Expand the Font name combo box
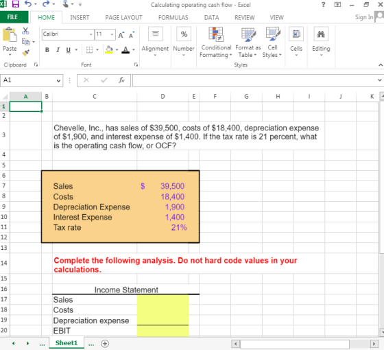Screen dimensions: 384x350 91,34
